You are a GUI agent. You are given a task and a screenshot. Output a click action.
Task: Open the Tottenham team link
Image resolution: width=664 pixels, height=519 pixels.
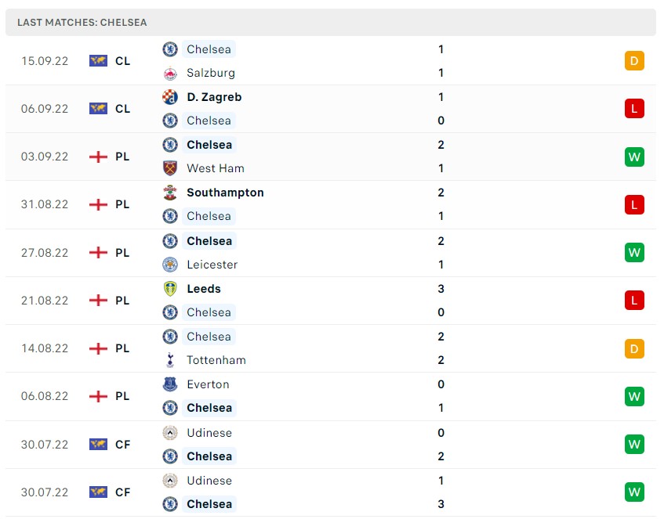click(x=216, y=360)
